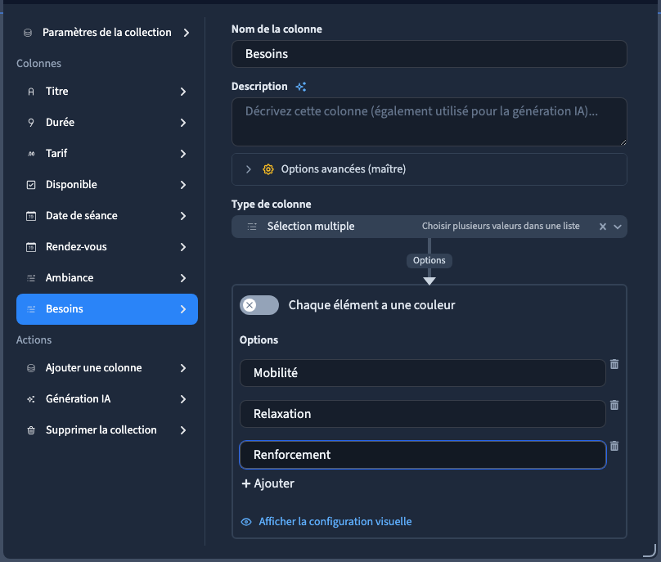Click the text type icon beside Titre

[x=31, y=92]
